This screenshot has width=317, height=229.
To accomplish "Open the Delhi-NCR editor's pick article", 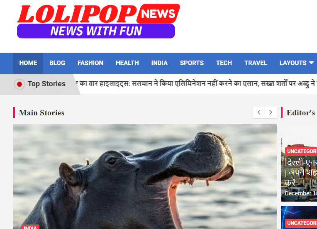I will coord(301,173).
